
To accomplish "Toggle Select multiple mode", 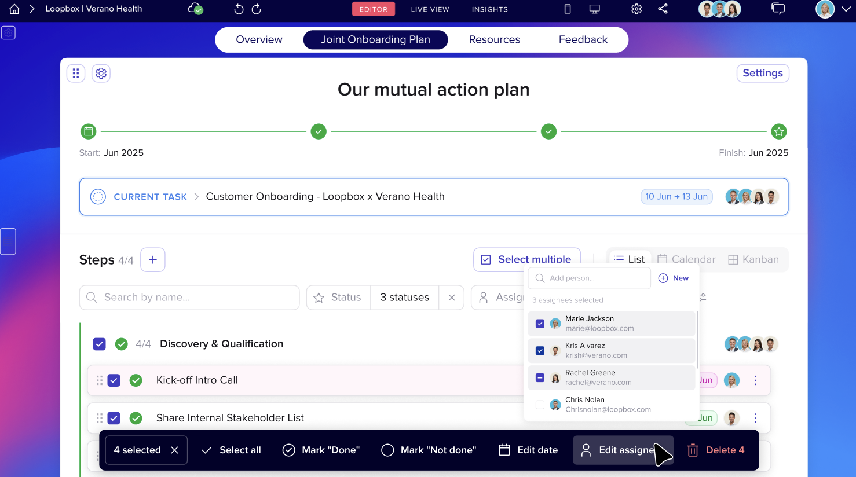I will 527,259.
